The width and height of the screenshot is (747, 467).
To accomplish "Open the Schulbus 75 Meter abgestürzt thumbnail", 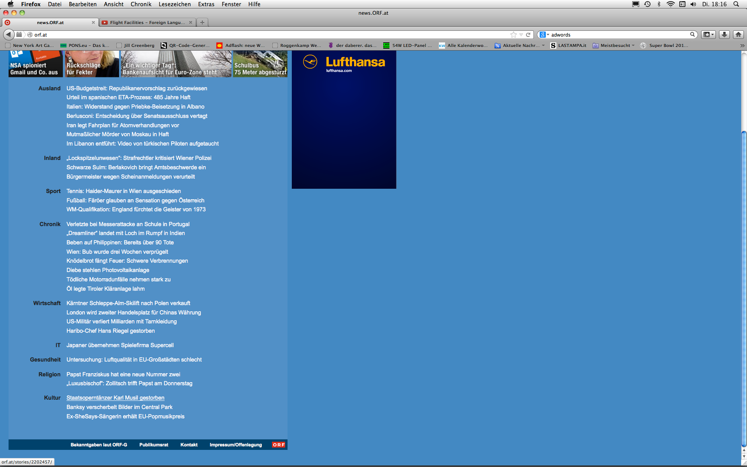I will point(260,64).
